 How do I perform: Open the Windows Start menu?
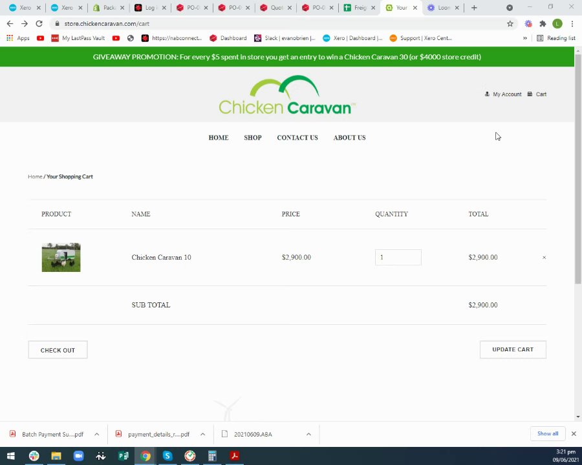[11, 456]
